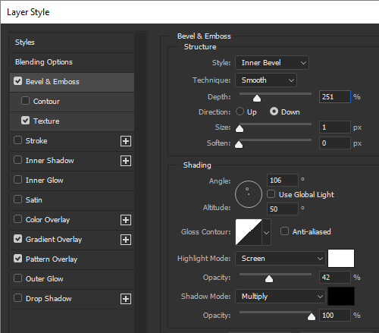Add another Stroke effect with plus icon

point(126,141)
